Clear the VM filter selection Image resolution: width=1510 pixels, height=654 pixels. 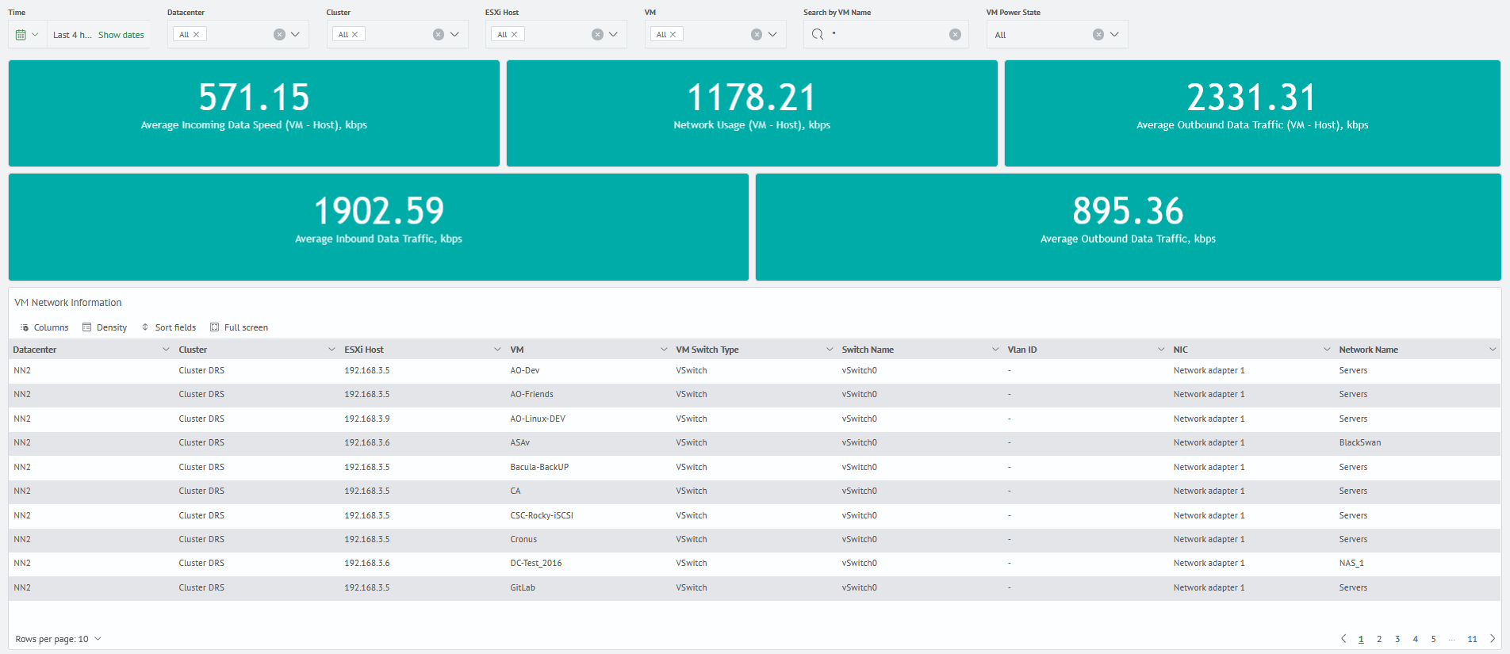point(757,34)
